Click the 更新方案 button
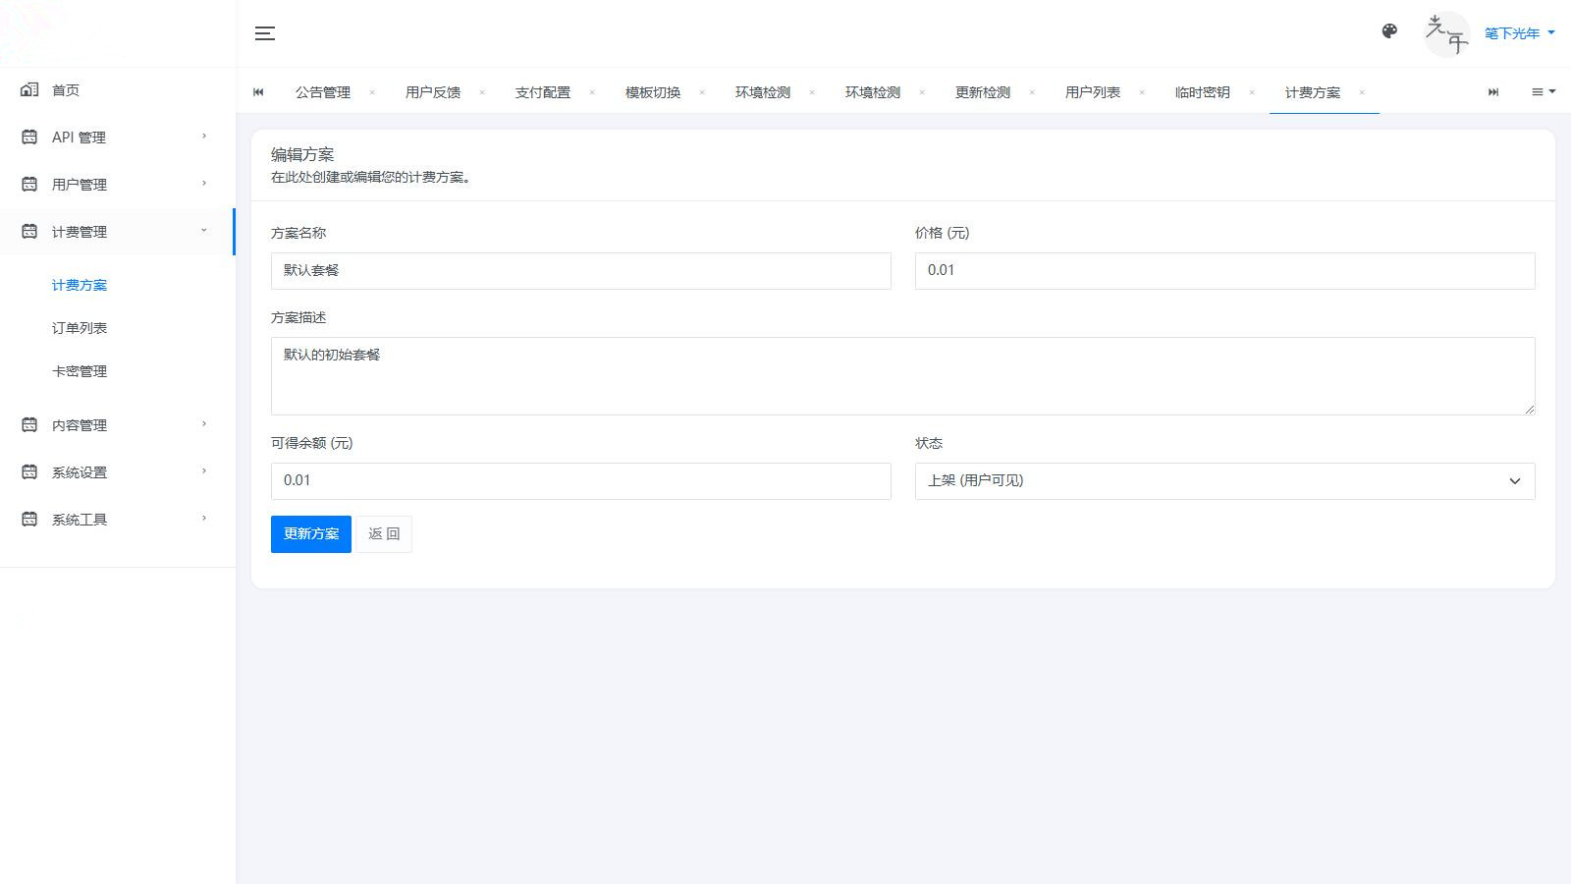1571x884 pixels. coord(310,534)
